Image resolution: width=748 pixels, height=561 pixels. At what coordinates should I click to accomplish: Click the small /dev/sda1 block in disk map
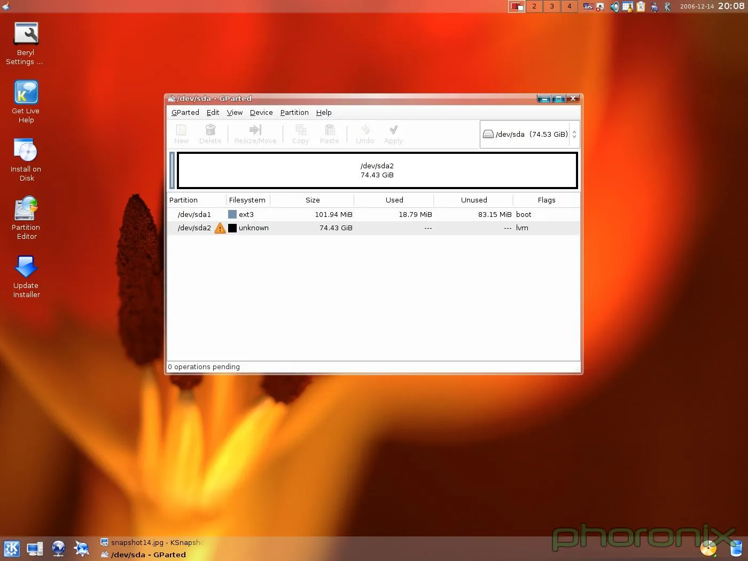(x=172, y=170)
